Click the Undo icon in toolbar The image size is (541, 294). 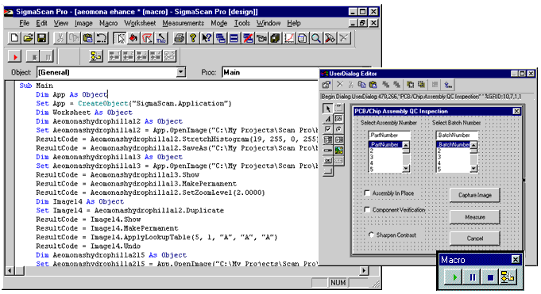point(101,38)
